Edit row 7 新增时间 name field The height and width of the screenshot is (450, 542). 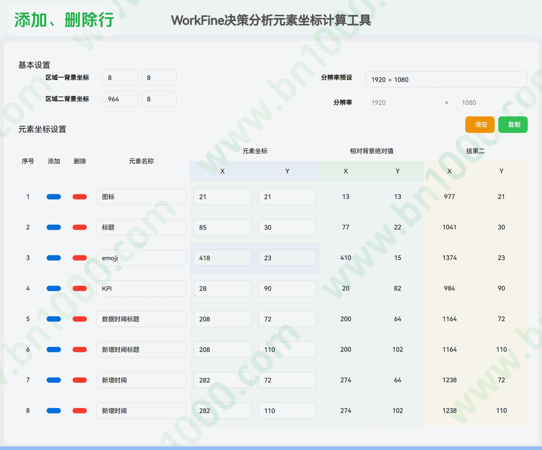click(141, 380)
